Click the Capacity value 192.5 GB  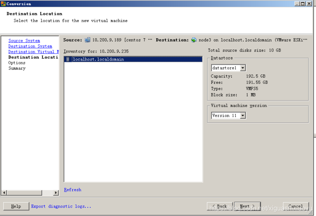click(256, 76)
